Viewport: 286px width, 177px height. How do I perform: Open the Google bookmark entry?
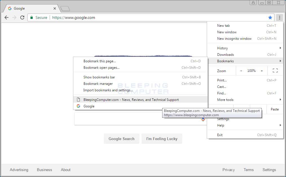140,106
